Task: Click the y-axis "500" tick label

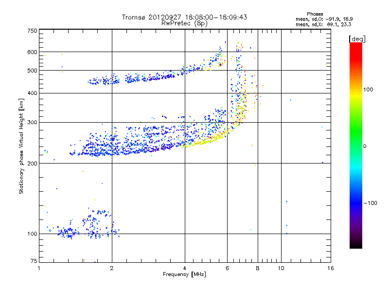Action: pos(32,71)
